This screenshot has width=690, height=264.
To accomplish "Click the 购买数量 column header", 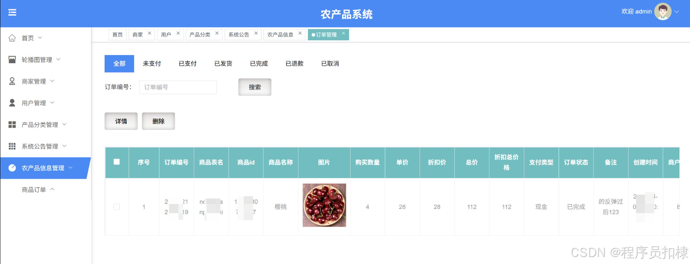I will (x=367, y=162).
